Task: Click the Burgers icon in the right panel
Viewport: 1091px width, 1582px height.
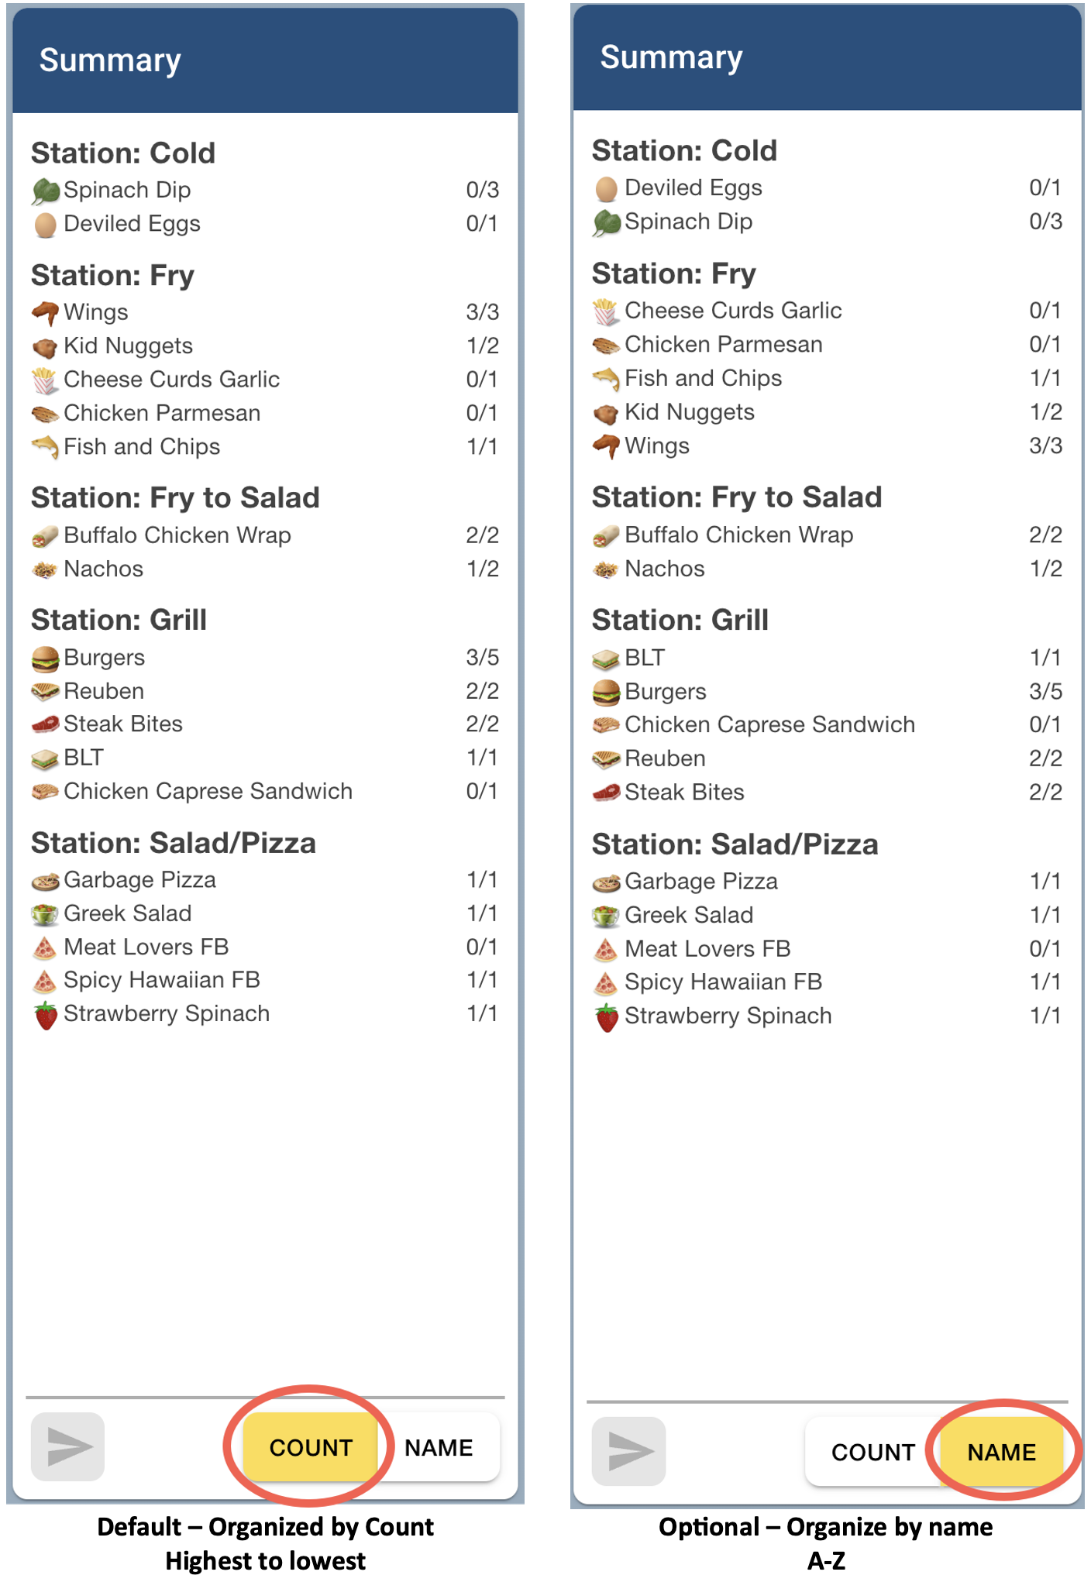Action: tap(606, 692)
